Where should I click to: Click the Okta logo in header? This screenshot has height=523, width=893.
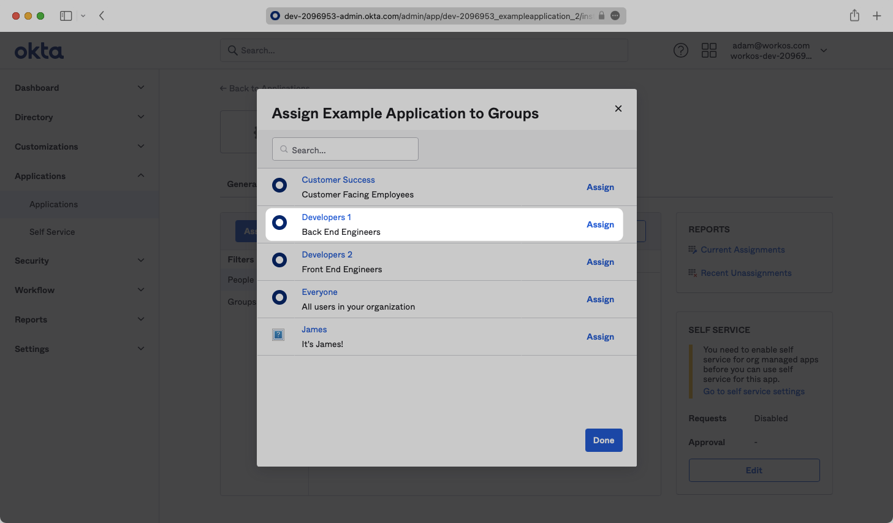(x=39, y=51)
